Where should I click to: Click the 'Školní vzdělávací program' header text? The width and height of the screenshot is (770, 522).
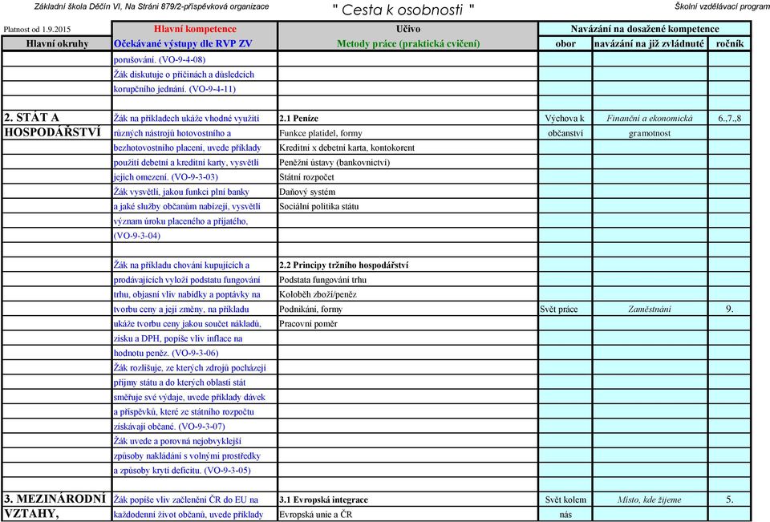(722, 6)
